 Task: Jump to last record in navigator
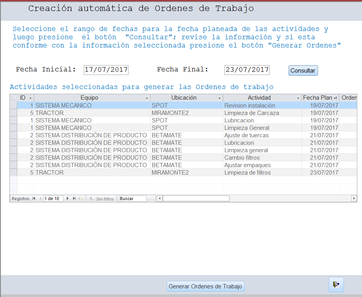pos(74,199)
